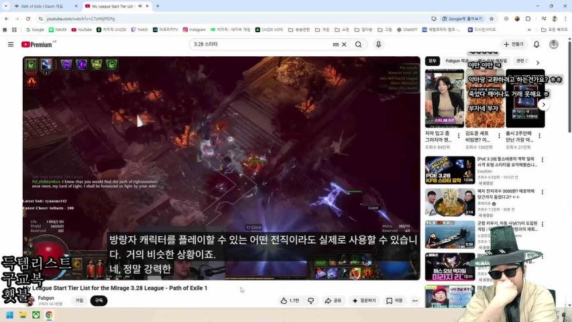This screenshot has height=322, width=572.
Task: Open the apps grid shortcut in bookmarks bar
Action: (x=14, y=30)
